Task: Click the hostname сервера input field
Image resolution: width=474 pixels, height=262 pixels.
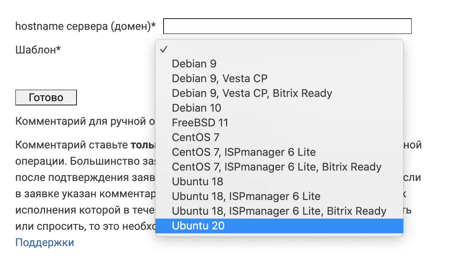Action: click(287, 26)
